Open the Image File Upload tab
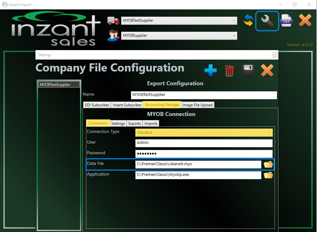317x232 pixels. pos(197,105)
